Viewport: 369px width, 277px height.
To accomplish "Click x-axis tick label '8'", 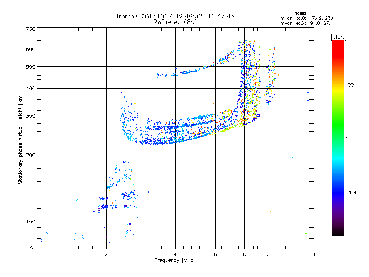I will click(244, 254).
